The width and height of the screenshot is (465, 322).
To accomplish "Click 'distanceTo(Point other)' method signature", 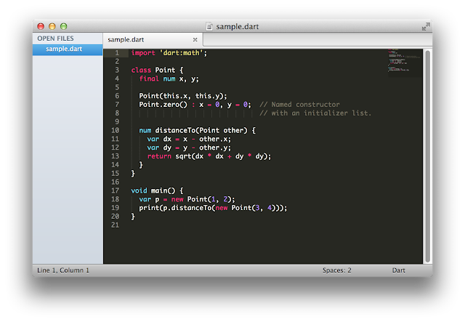I will [x=201, y=130].
